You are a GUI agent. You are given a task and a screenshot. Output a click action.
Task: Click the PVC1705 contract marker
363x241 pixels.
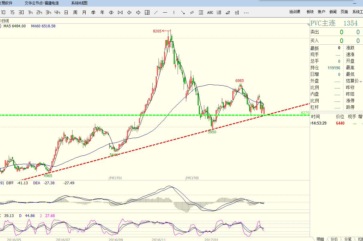coord(192,178)
